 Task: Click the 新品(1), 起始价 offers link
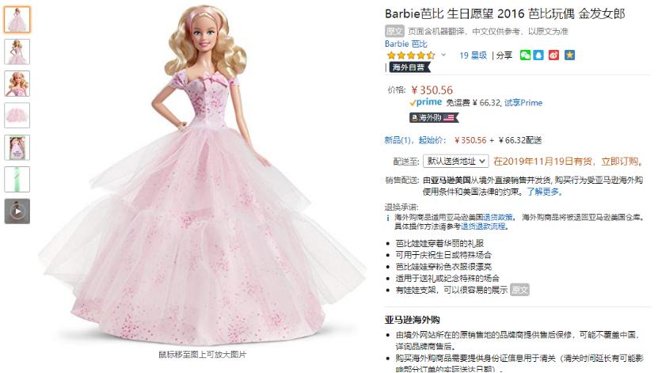(416, 140)
